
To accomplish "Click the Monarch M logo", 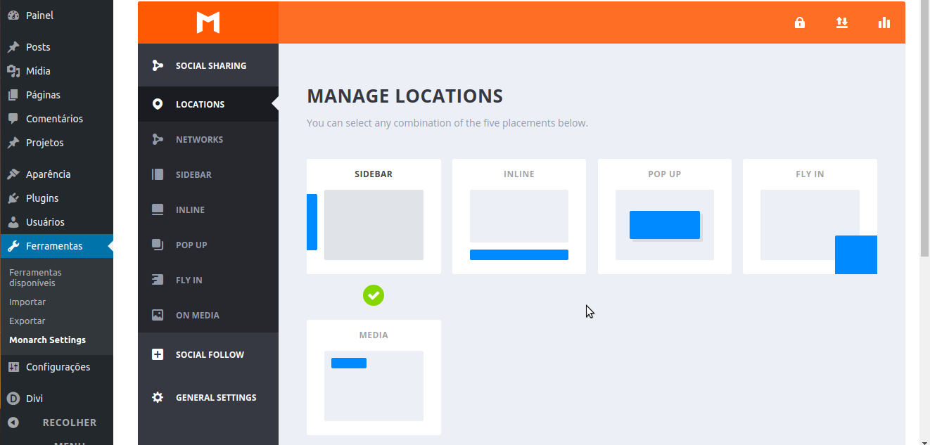I will tap(208, 22).
